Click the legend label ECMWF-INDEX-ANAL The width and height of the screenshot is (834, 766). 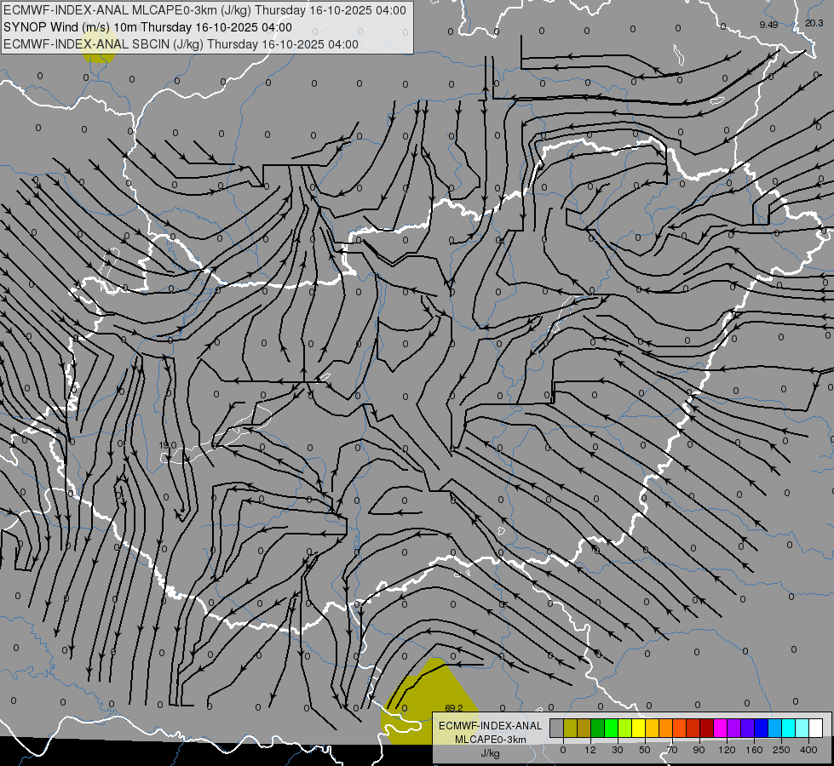pyautogui.click(x=491, y=726)
